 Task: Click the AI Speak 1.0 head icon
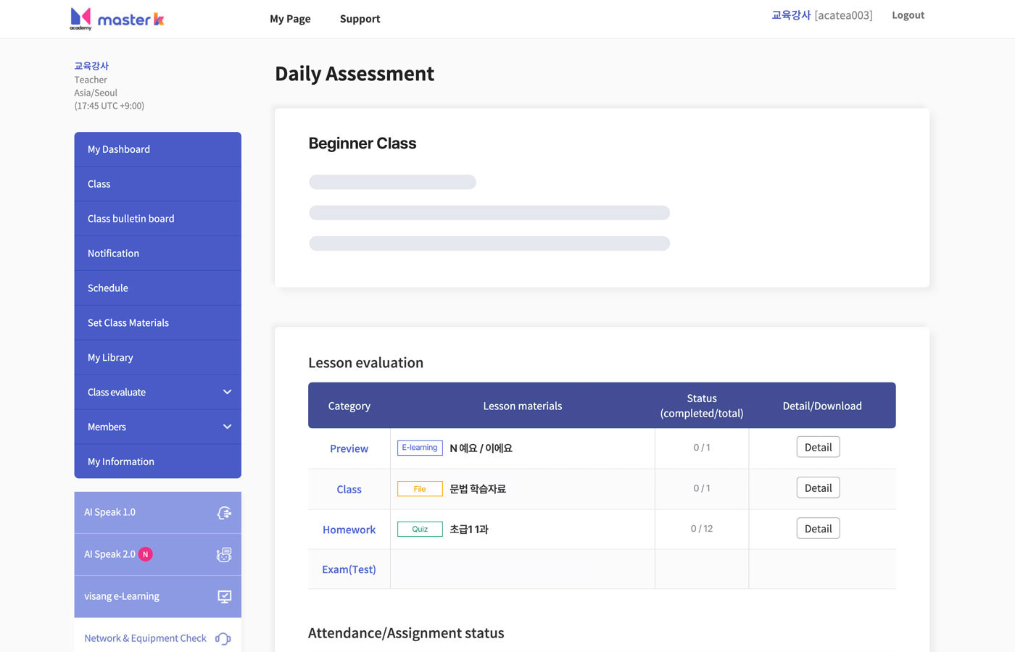point(224,513)
